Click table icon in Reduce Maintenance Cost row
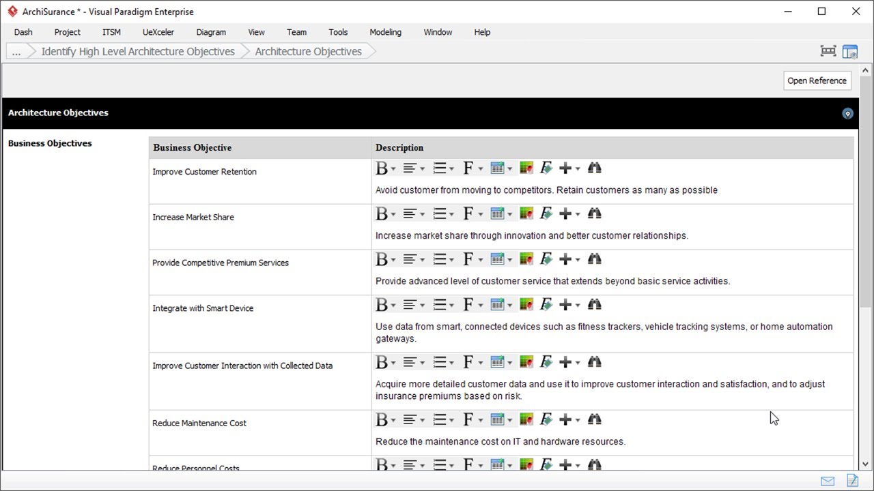 tap(497, 419)
